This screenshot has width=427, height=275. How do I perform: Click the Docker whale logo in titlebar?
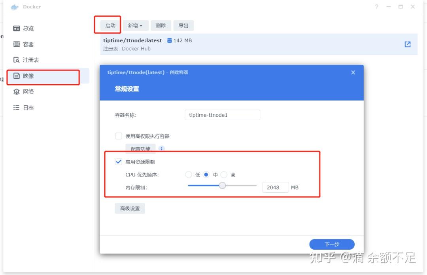tap(14, 7)
